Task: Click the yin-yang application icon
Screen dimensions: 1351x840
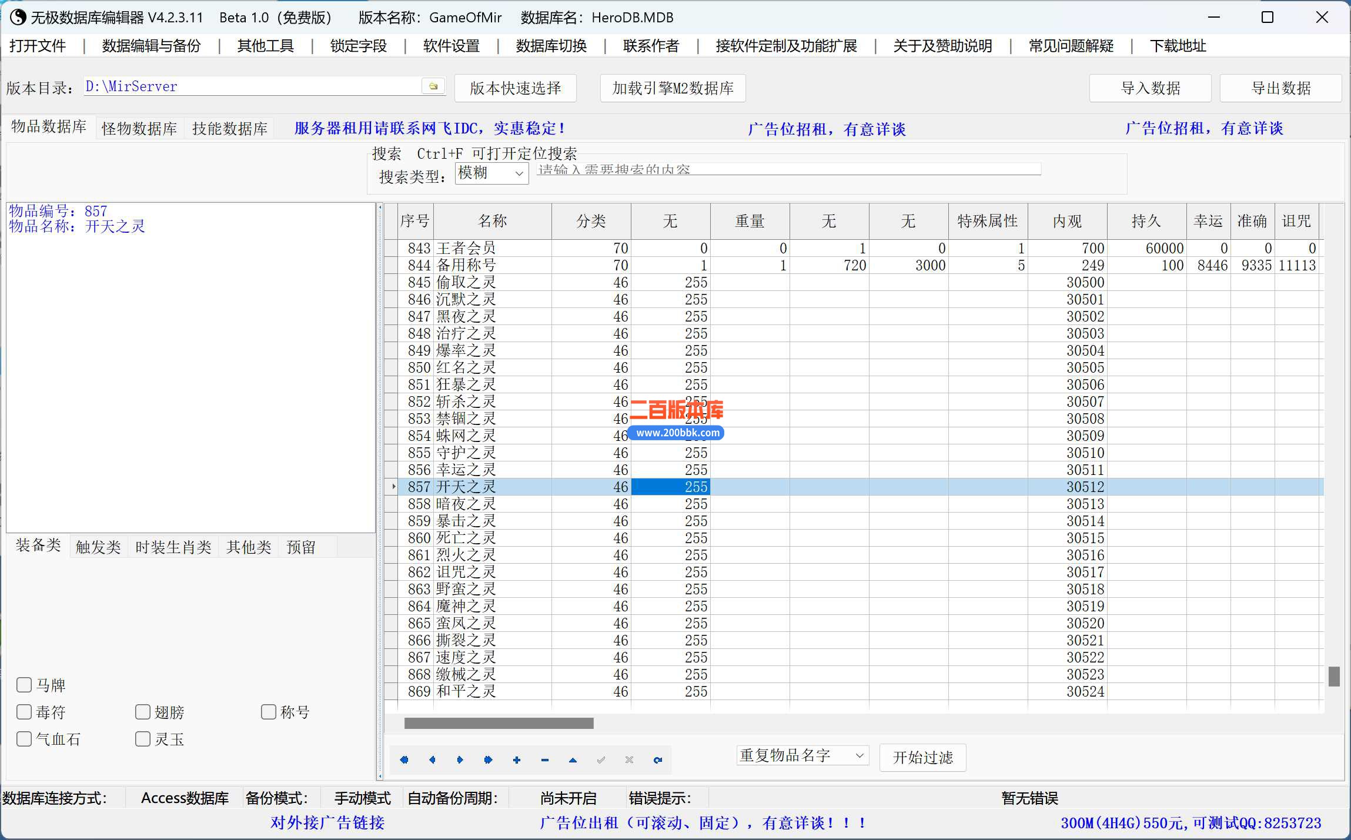Action: (x=18, y=17)
